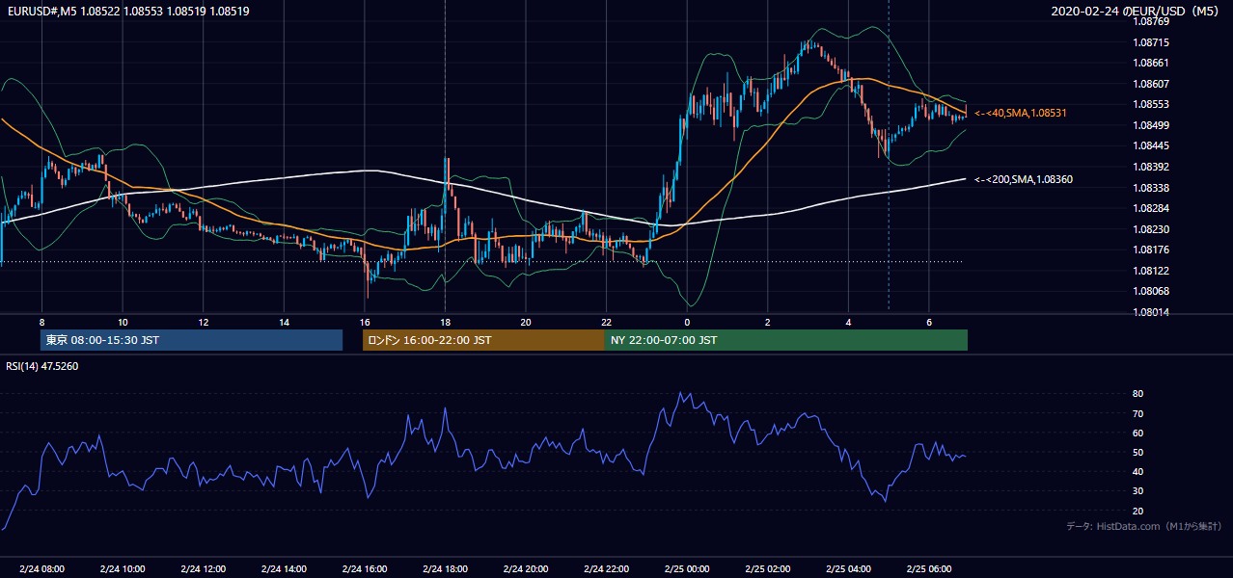Click the hour 18 label under price chart

(x=445, y=322)
